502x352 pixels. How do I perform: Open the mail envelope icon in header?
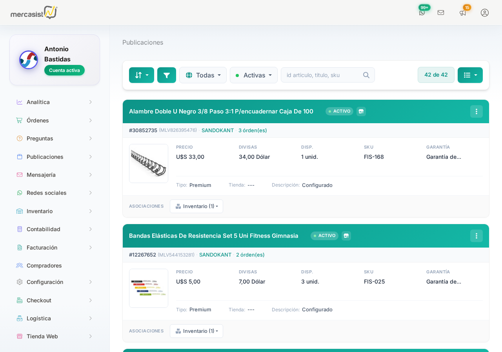click(x=441, y=13)
